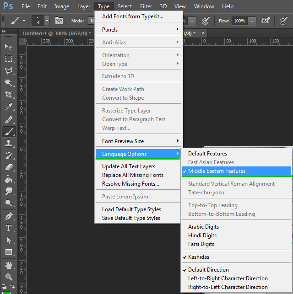This screenshot has width=293, height=294.
Task: Open the Edit menu
Action: coord(42,6)
